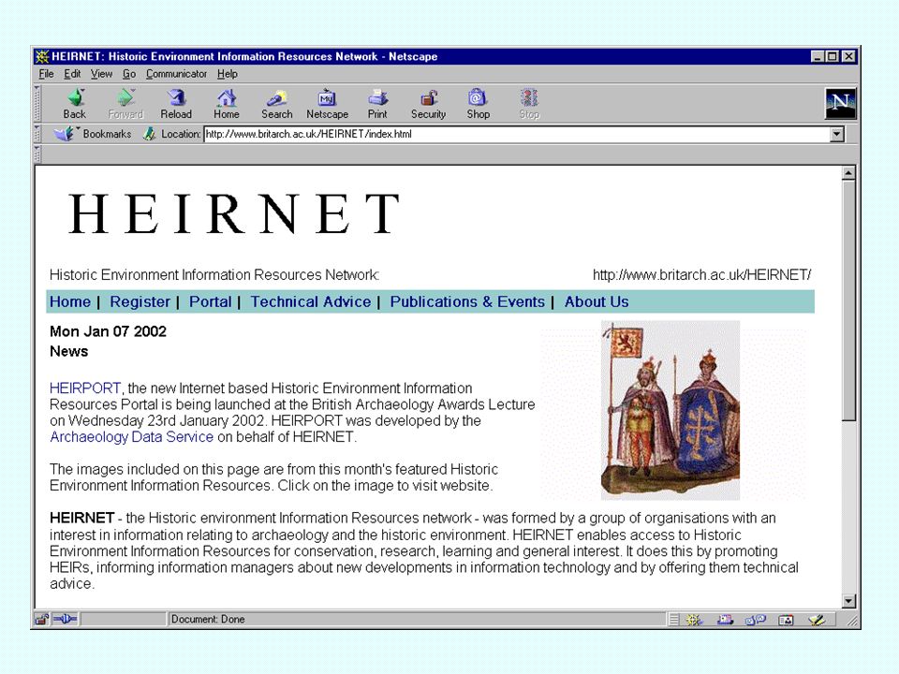
Task: Open the Technical Advice link
Action: tap(311, 301)
